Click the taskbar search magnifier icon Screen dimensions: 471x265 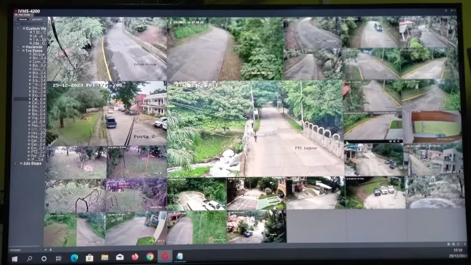pos(30,258)
